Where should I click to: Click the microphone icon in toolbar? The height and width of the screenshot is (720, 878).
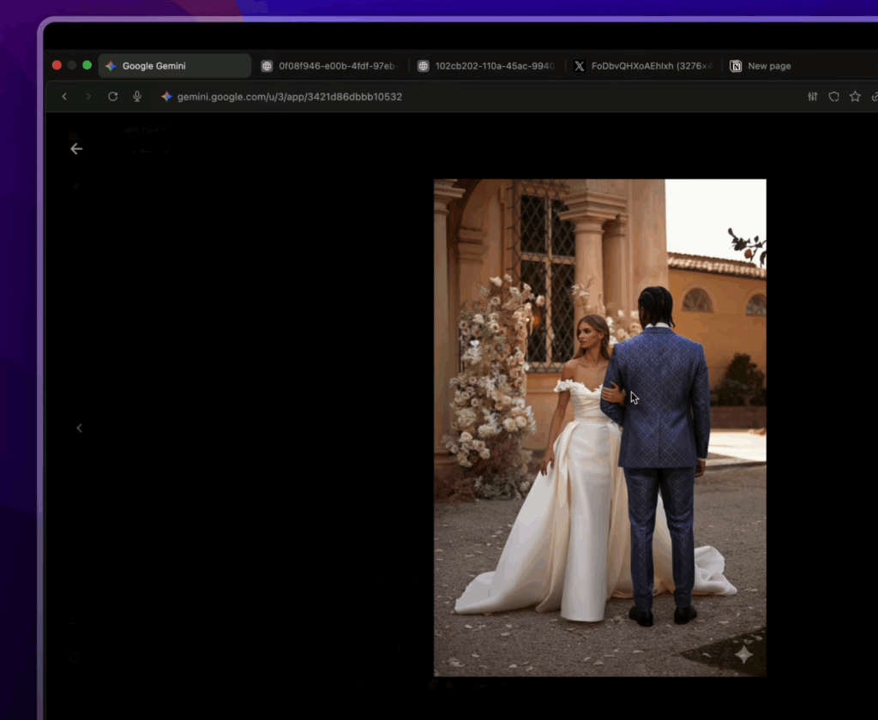coord(137,97)
